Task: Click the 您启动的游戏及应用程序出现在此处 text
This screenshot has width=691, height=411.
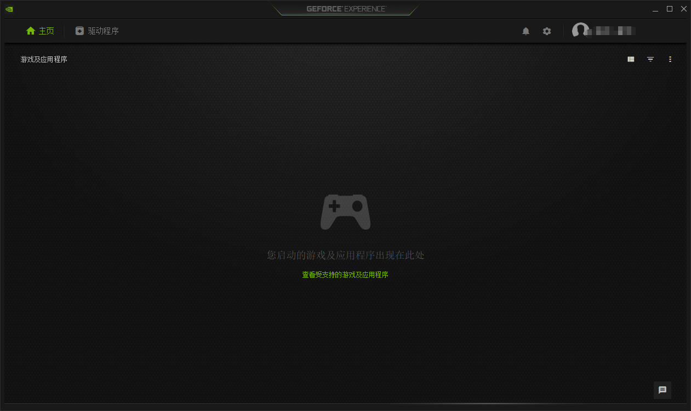Action: [345, 255]
